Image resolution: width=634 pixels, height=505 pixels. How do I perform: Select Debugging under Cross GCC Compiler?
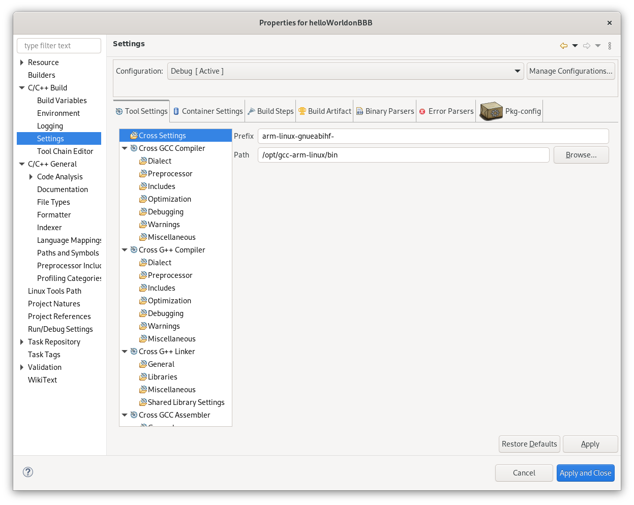[165, 211]
